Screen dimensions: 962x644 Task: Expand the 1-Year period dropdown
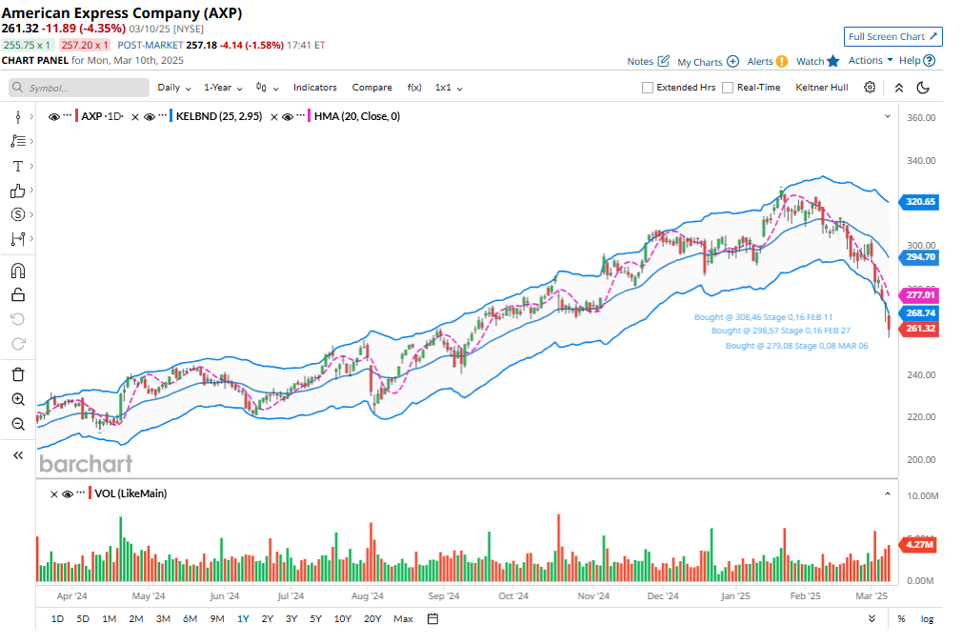[223, 88]
